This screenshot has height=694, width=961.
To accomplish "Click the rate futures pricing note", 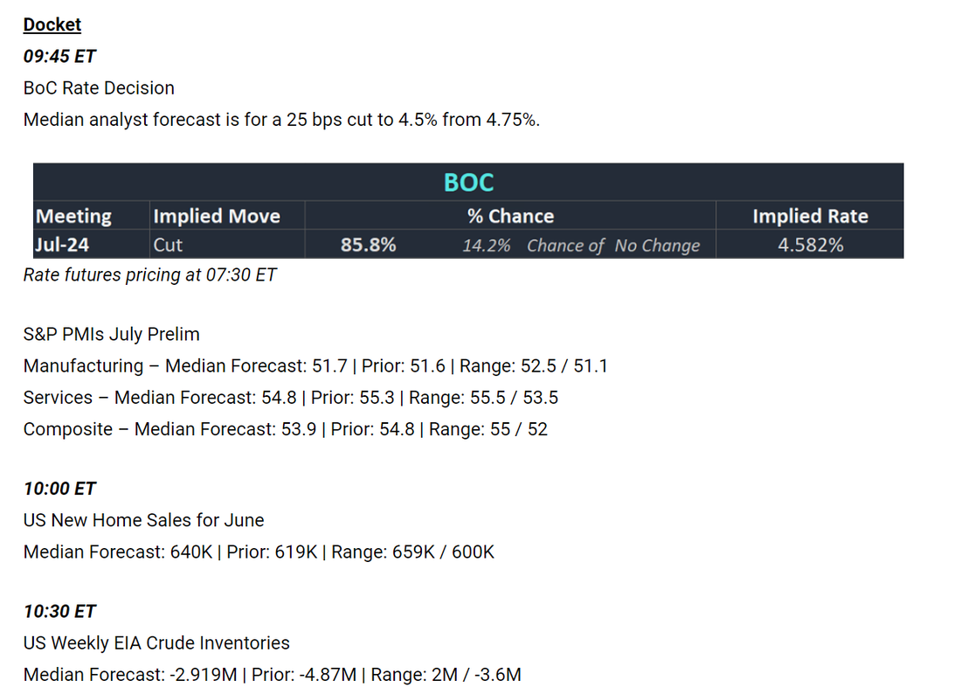I will pyautogui.click(x=149, y=274).
